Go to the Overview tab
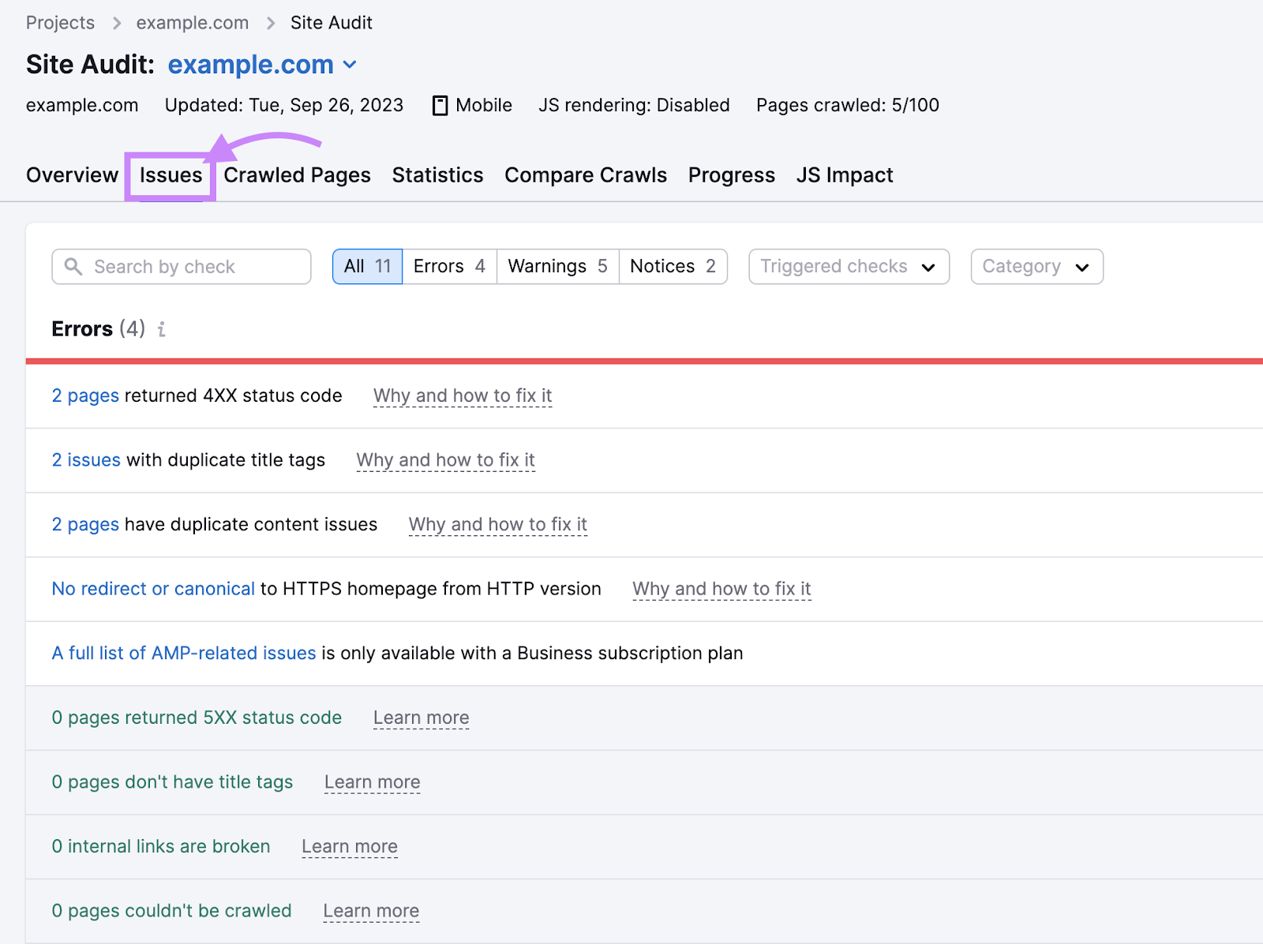Image resolution: width=1263 pixels, height=944 pixels. (71, 174)
